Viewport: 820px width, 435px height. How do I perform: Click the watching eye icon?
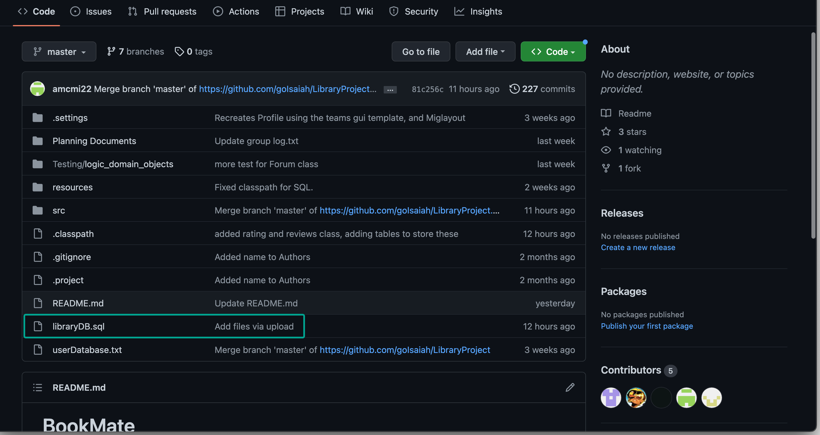coord(606,150)
